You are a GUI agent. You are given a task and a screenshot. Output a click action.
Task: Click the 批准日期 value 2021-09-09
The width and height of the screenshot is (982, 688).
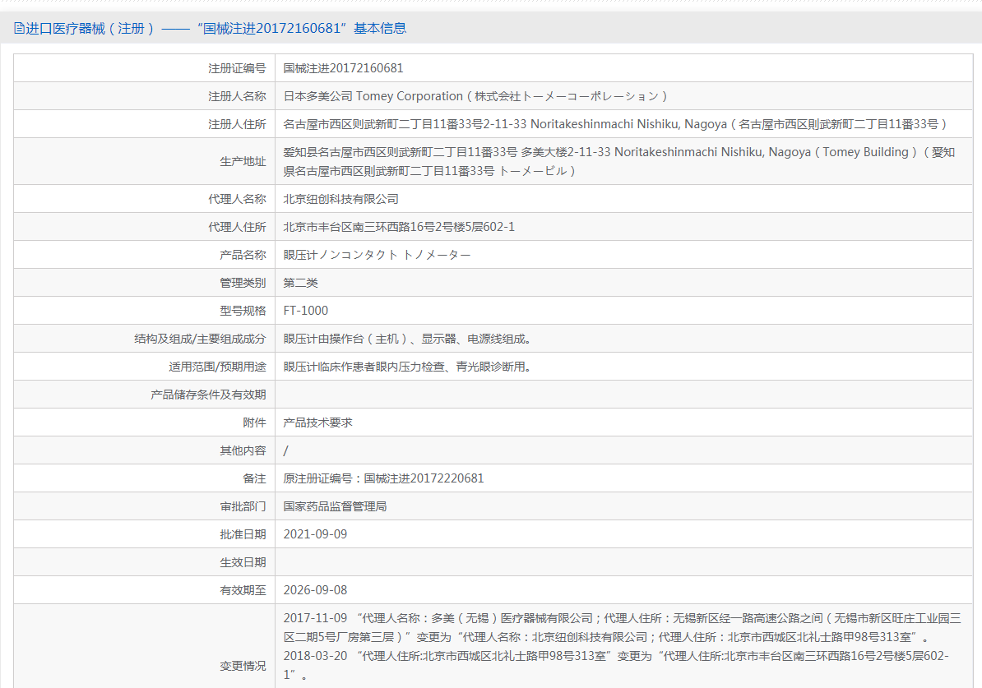pyautogui.click(x=315, y=534)
